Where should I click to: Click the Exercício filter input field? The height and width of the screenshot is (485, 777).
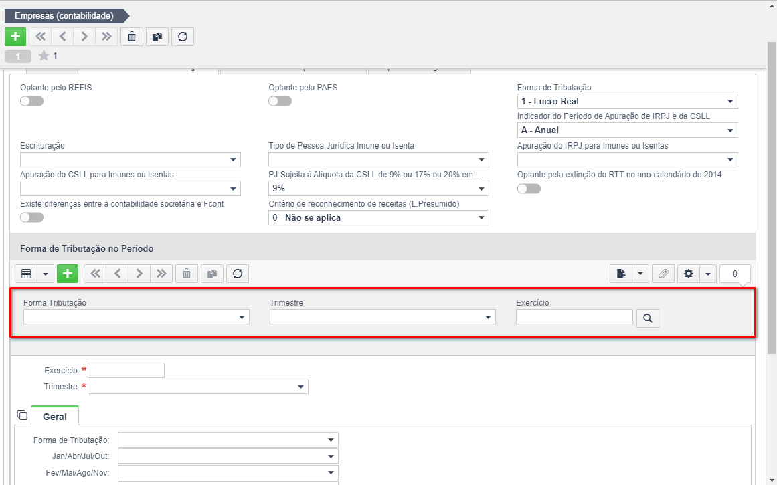(574, 317)
